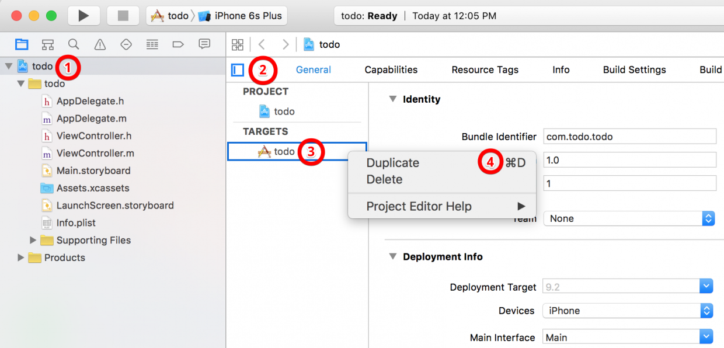Choose Duplicate from the context menu
Screen dimensions: 724x348
[392, 163]
